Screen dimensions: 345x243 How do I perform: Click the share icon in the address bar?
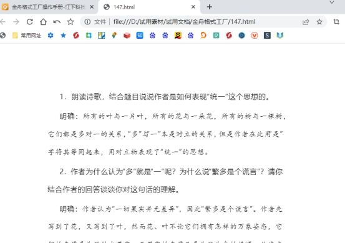pyautogui.click(x=306, y=22)
